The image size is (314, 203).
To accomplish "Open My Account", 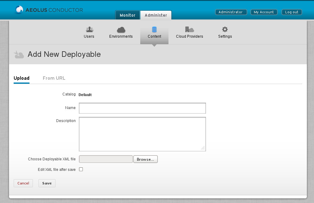I will tap(264, 12).
